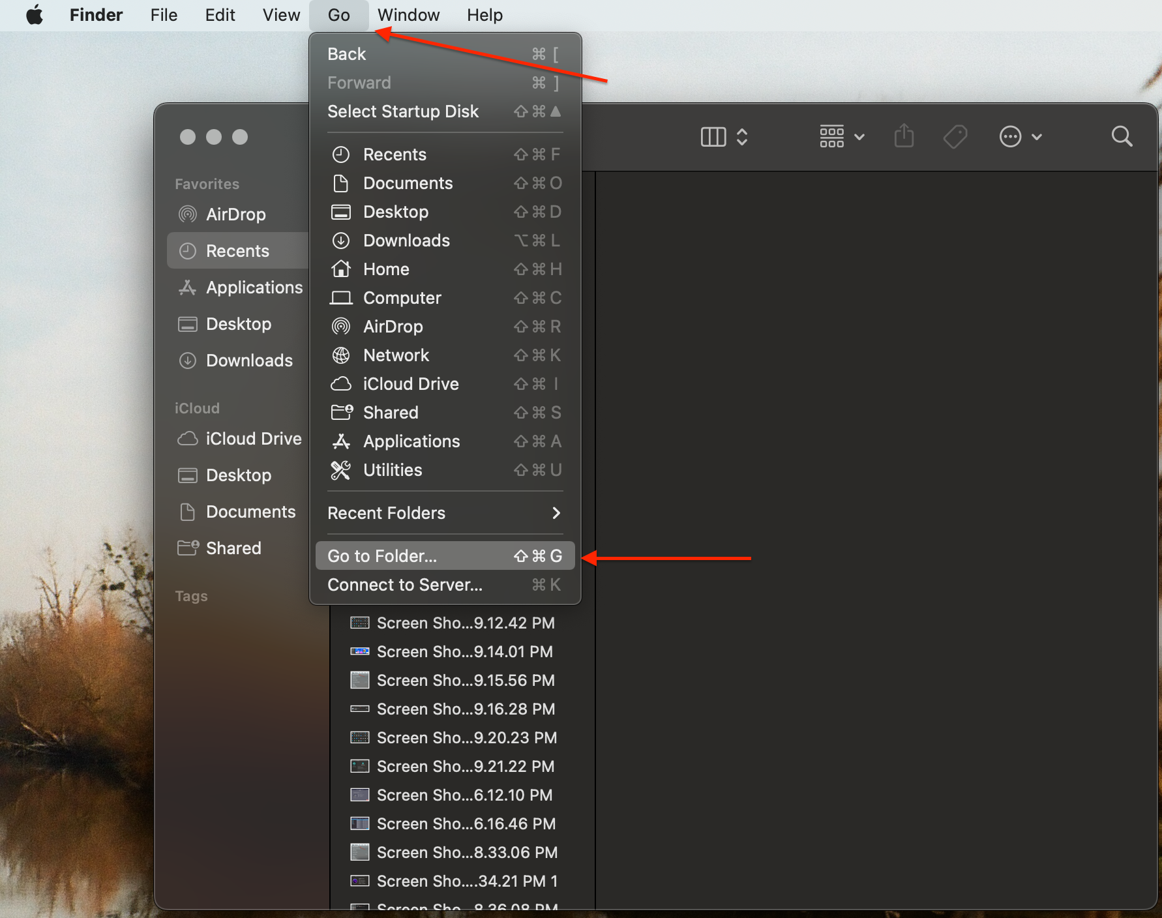Select iCloud Drive in the Go menu
This screenshot has width=1162, height=918.
[445, 384]
